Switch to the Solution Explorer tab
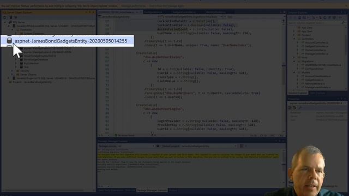 pyautogui.click(x=298, y=93)
